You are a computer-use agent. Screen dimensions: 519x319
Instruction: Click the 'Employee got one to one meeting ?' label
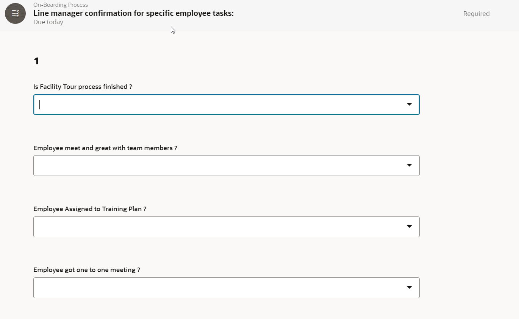coord(87,270)
